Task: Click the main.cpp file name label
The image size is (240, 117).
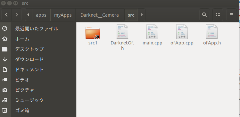Action: 152,43
